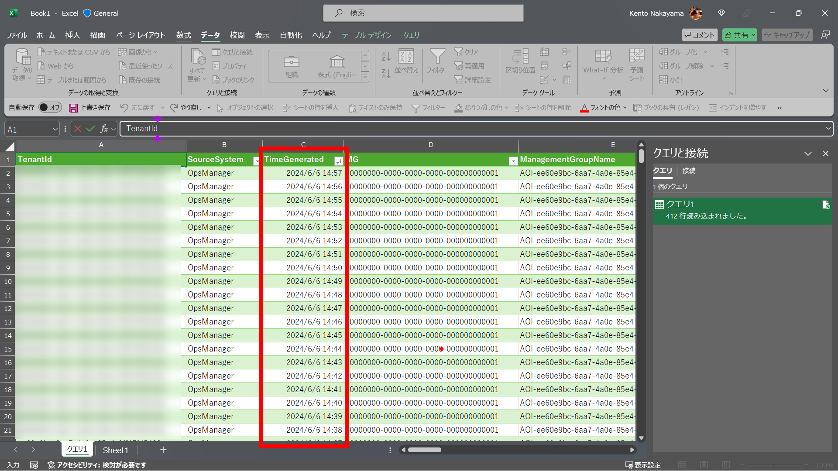Close the クエリと接続 pane
This screenshot has width=838, height=471.
(825, 154)
